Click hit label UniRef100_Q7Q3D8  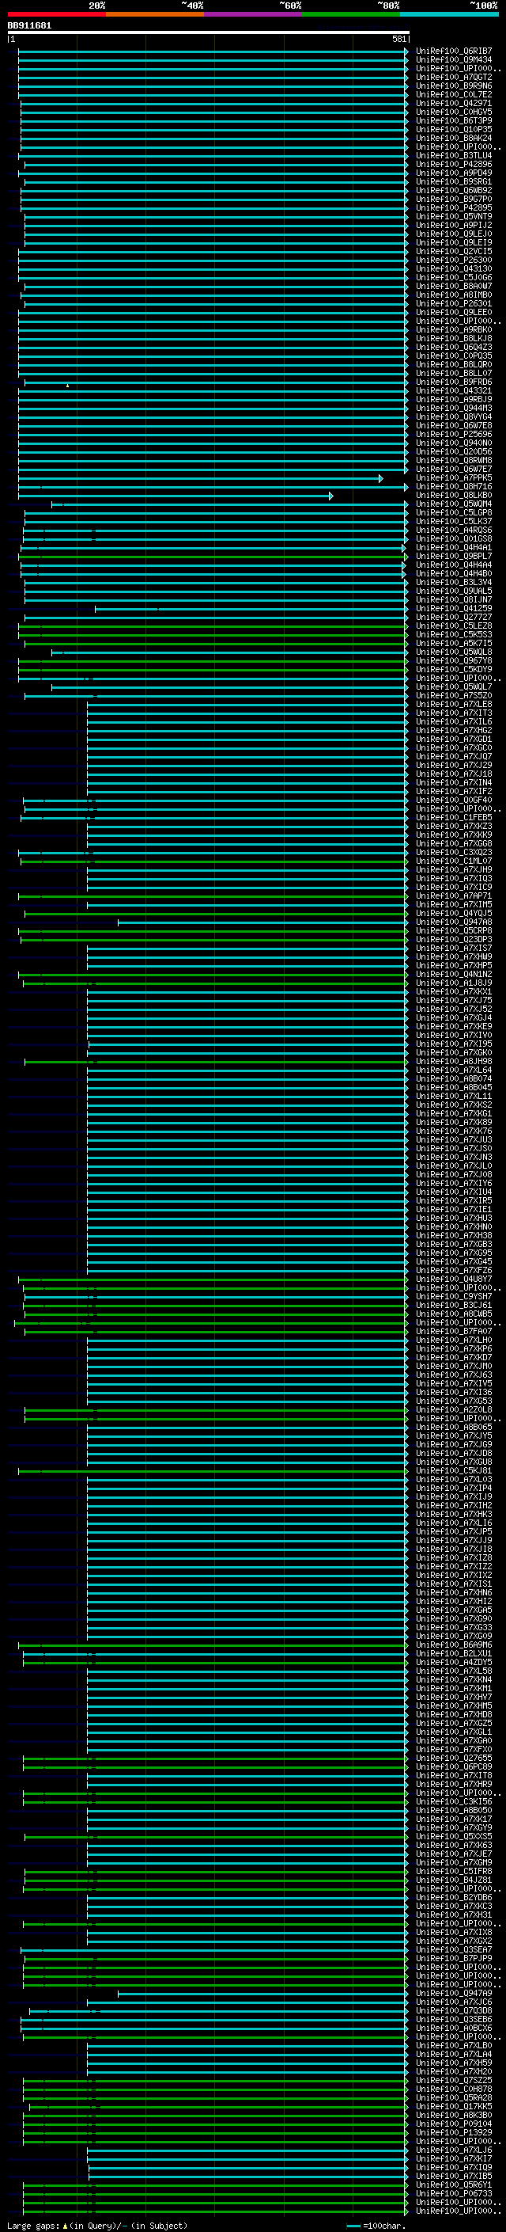454,2011
